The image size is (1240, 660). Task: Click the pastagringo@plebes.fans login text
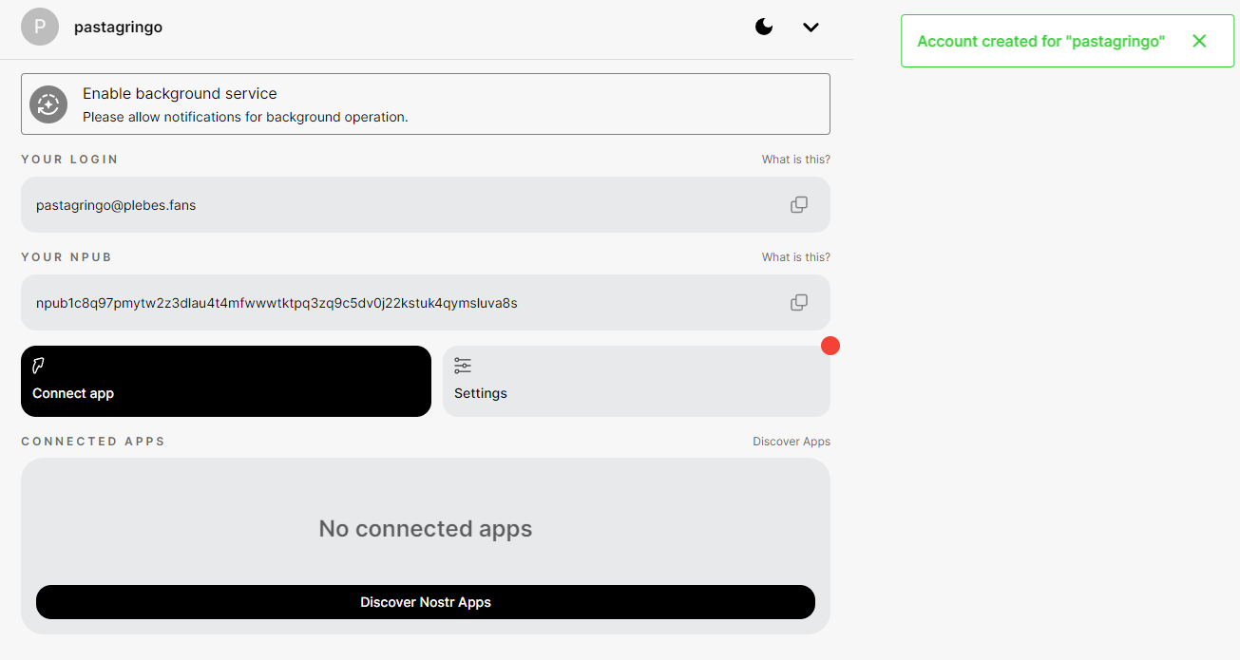coord(116,205)
